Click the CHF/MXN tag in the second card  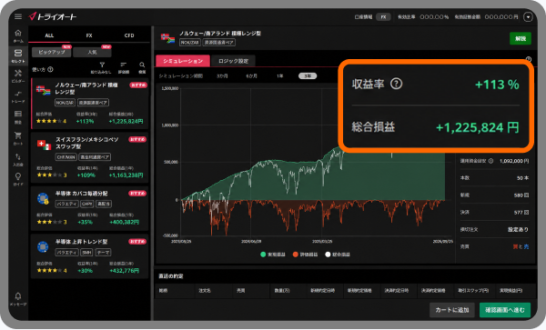coord(66,157)
